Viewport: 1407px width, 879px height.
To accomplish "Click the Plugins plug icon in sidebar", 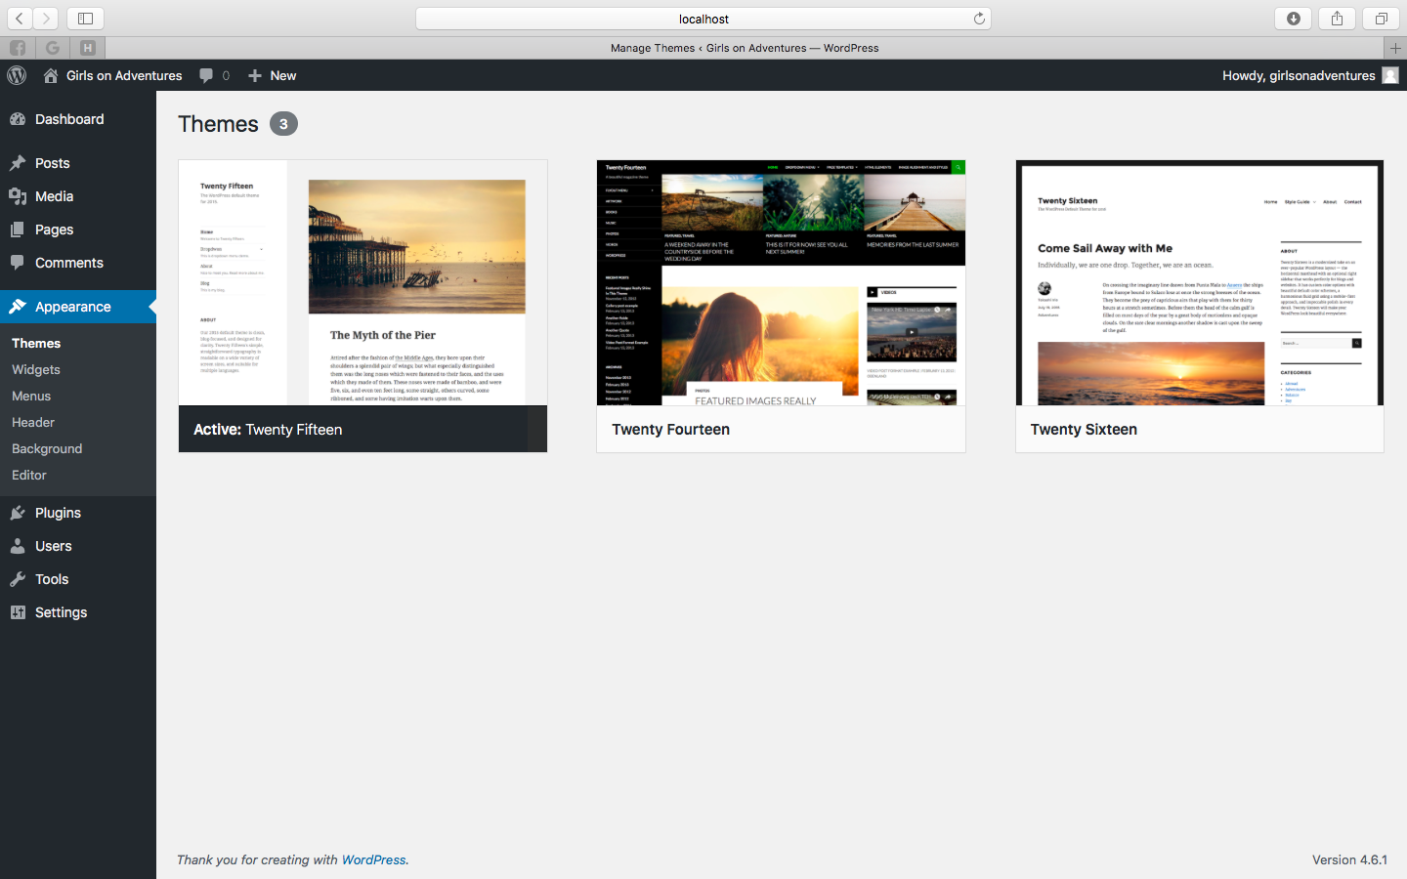I will (x=18, y=513).
